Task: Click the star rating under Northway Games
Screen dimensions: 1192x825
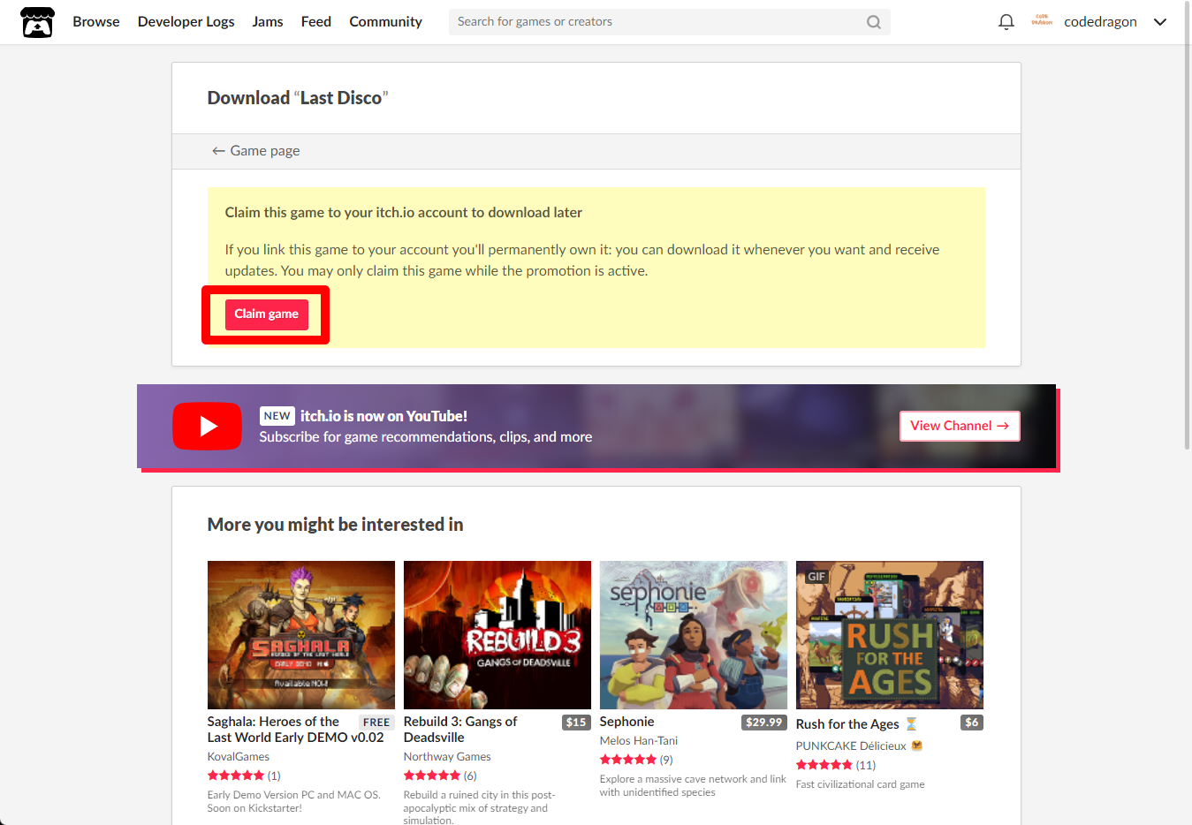Action: click(432, 776)
